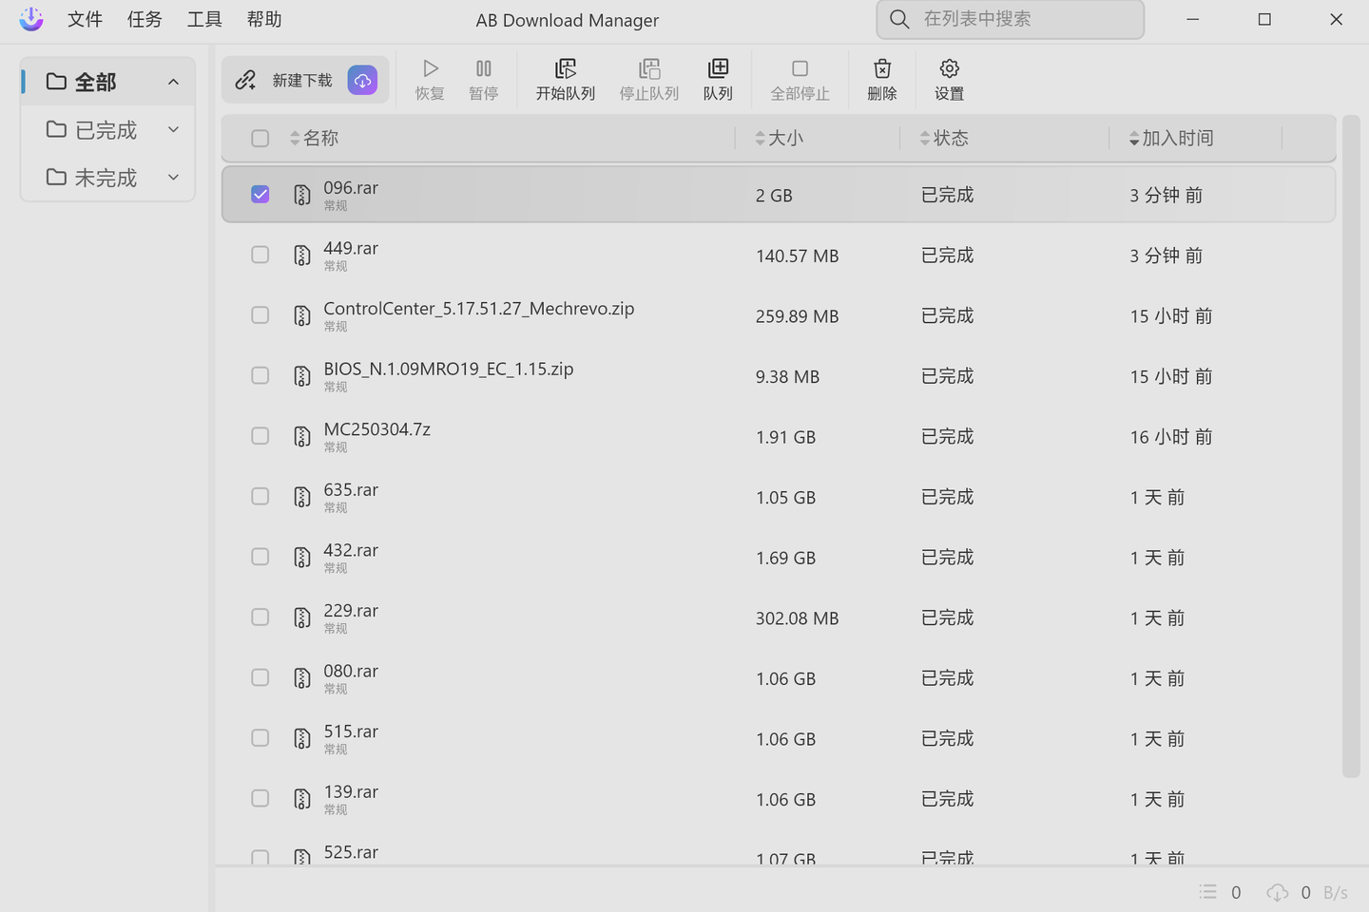The height and width of the screenshot is (912, 1369).
Task: Click the 525.rar file name
Action: click(351, 852)
